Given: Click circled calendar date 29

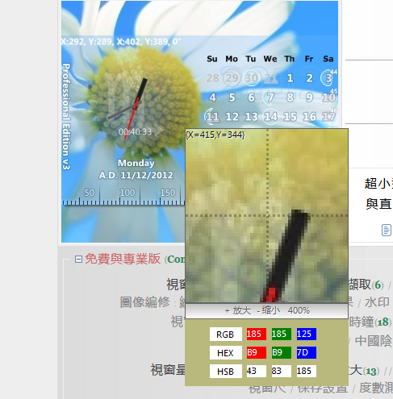Looking at the screenshot, I should pos(232,78).
